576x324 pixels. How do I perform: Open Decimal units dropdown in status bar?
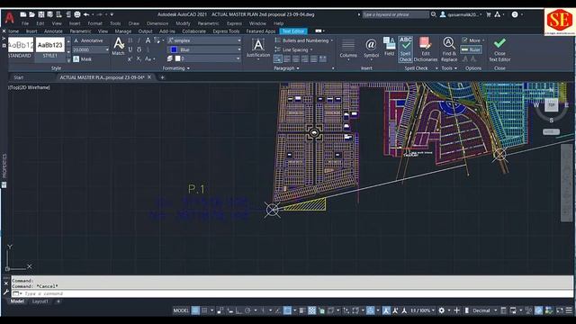pyautogui.click(x=484, y=310)
